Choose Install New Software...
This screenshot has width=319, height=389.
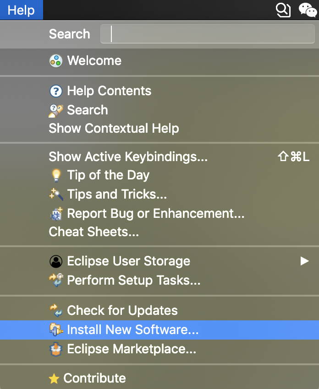pos(159,330)
